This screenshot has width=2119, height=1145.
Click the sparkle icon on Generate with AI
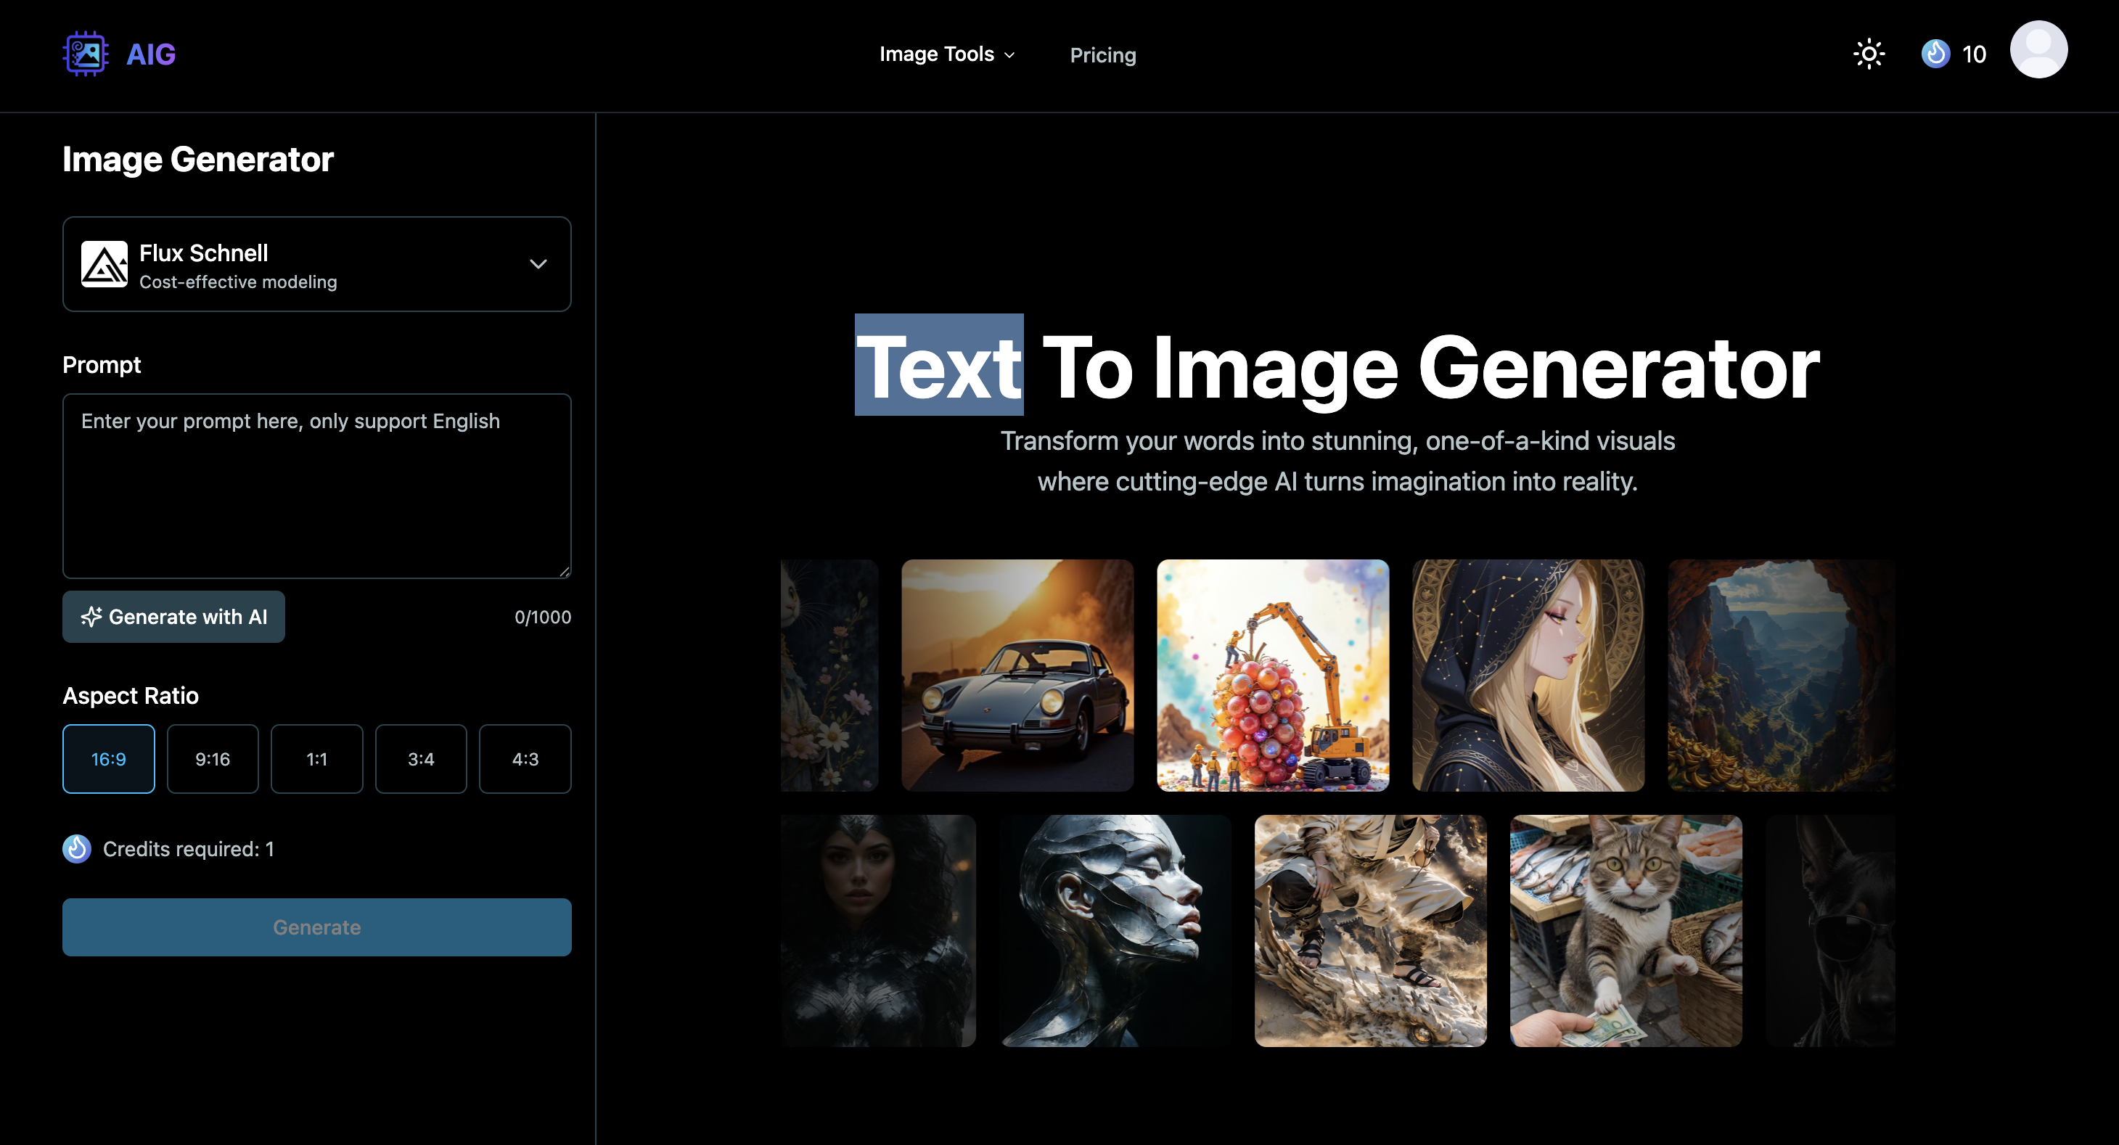pos(91,617)
